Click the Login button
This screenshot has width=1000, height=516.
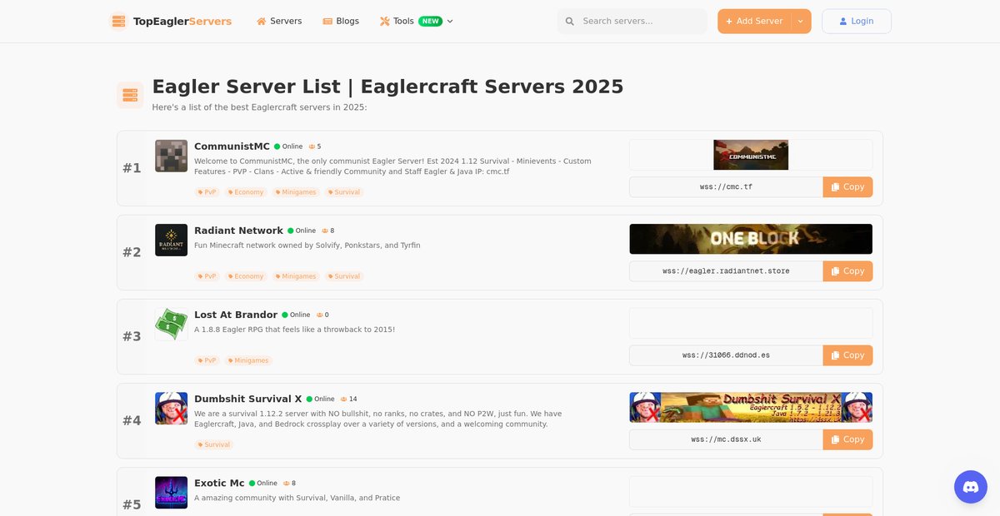click(x=857, y=22)
